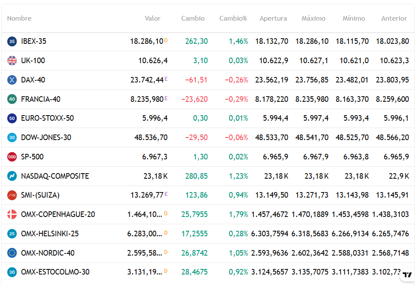Open the EURO-STOXX-50 index link
This screenshot has height=290, width=419.
pyautogui.click(x=47, y=118)
